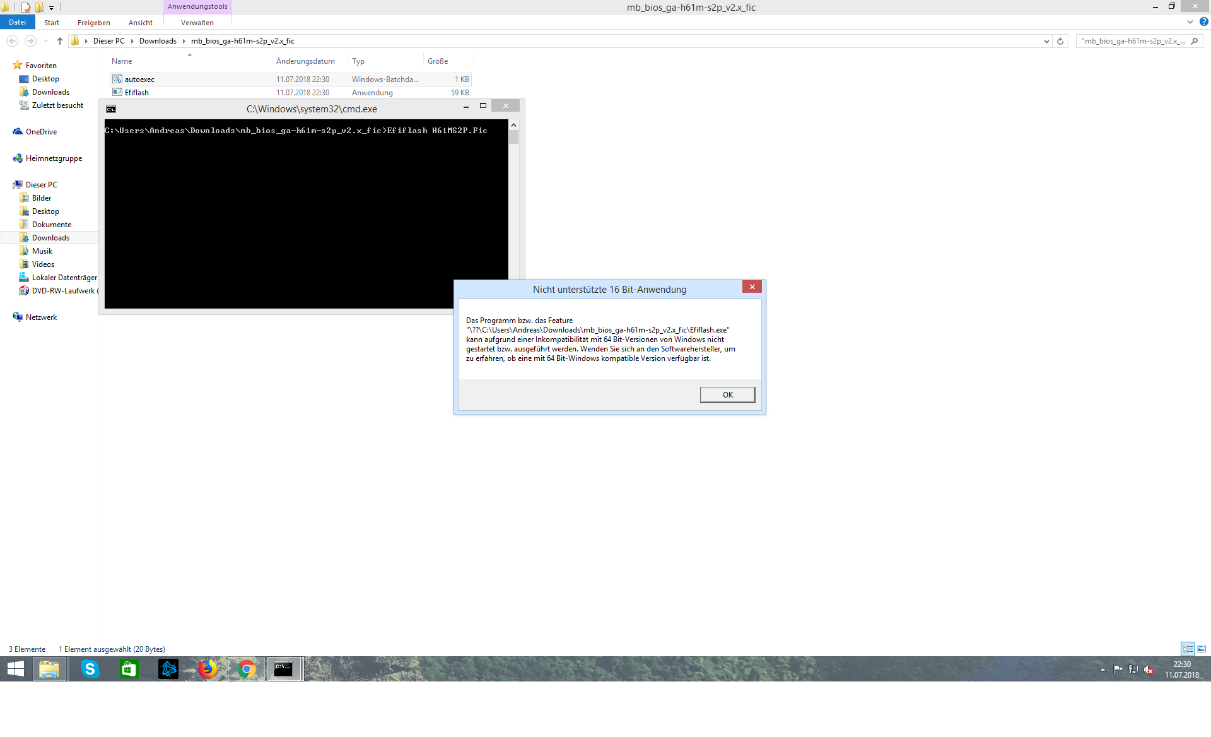This screenshot has height=737, width=1211.
Task: Open Google Chrome from the taskbar
Action: (x=247, y=669)
